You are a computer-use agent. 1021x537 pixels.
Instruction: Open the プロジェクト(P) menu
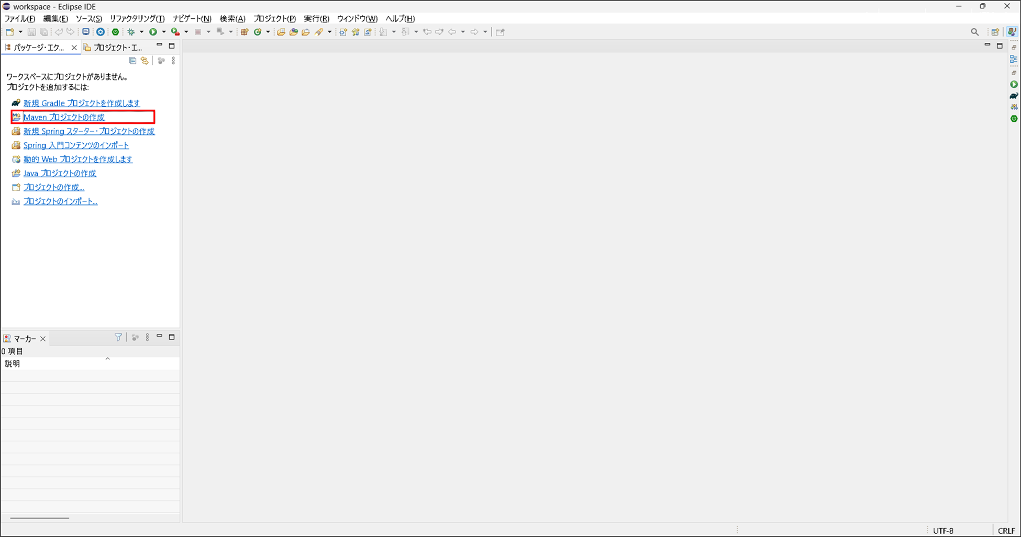(275, 19)
